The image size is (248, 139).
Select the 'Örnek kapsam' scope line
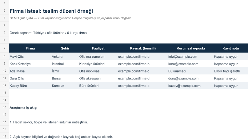(x=48, y=33)
